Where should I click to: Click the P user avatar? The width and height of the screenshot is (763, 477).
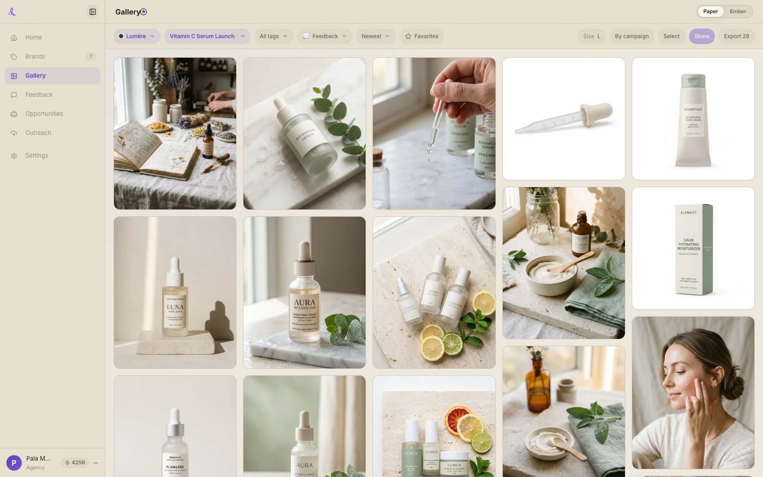[14, 463]
